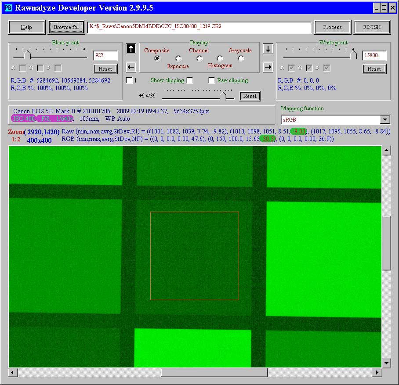Click the White point value field

point(374,56)
